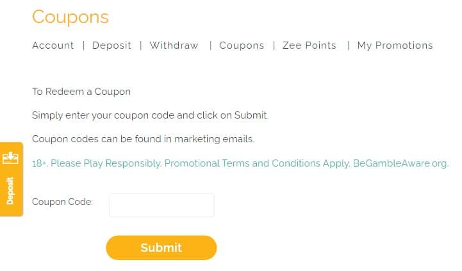Switch to Coupons in the navigation bar

tap(242, 45)
